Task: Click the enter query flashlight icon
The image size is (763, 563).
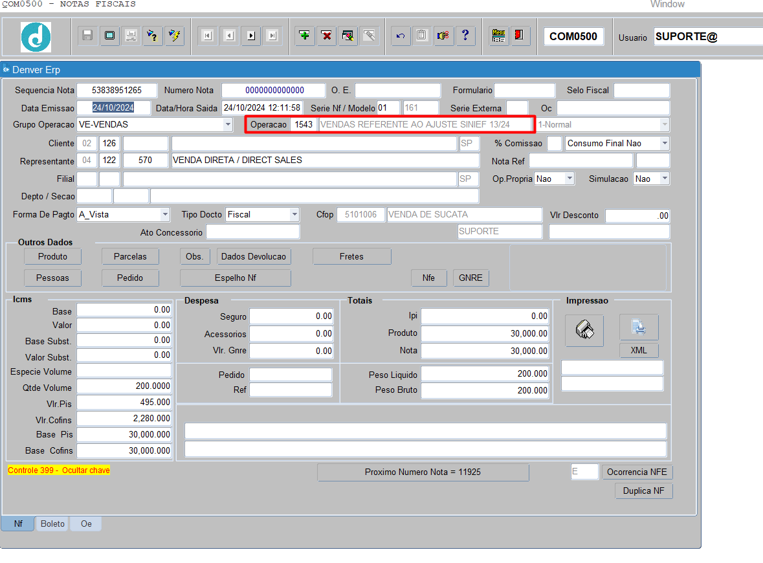Action: (152, 36)
